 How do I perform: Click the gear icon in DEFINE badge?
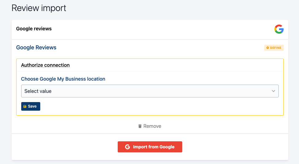pyautogui.click(x=268, y=48)
